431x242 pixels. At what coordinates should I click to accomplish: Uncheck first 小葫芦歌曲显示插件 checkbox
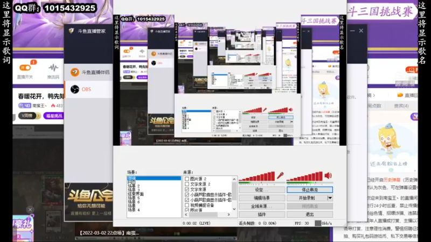tap(187, 195)
